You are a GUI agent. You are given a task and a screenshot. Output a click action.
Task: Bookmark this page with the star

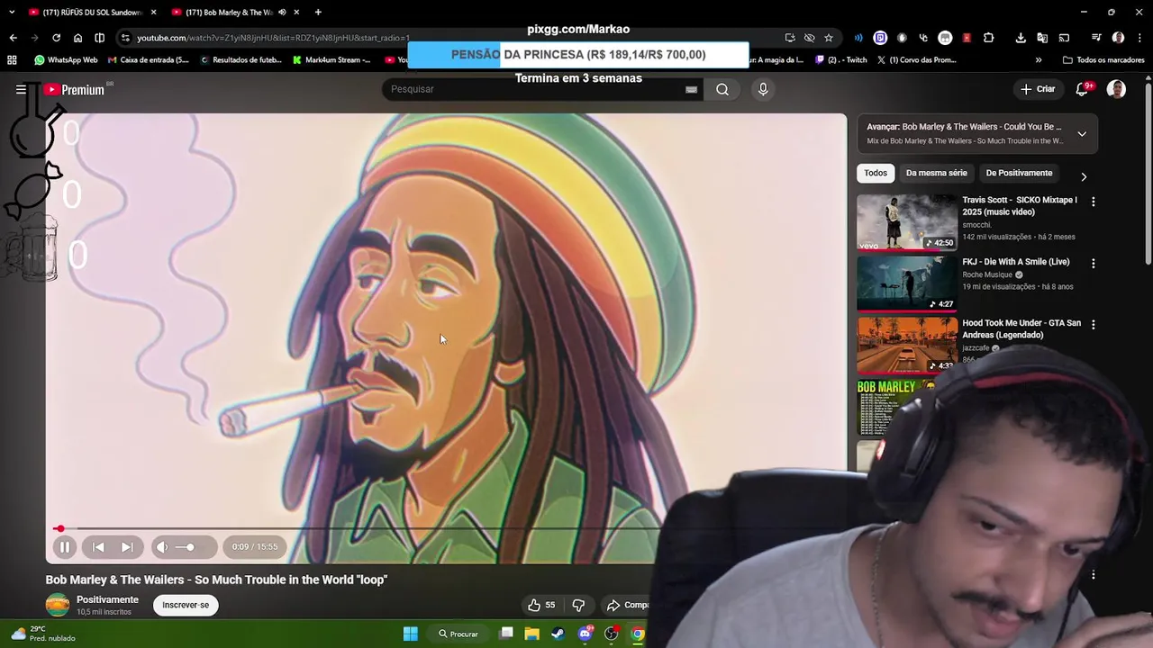click(x=829, y=38)
